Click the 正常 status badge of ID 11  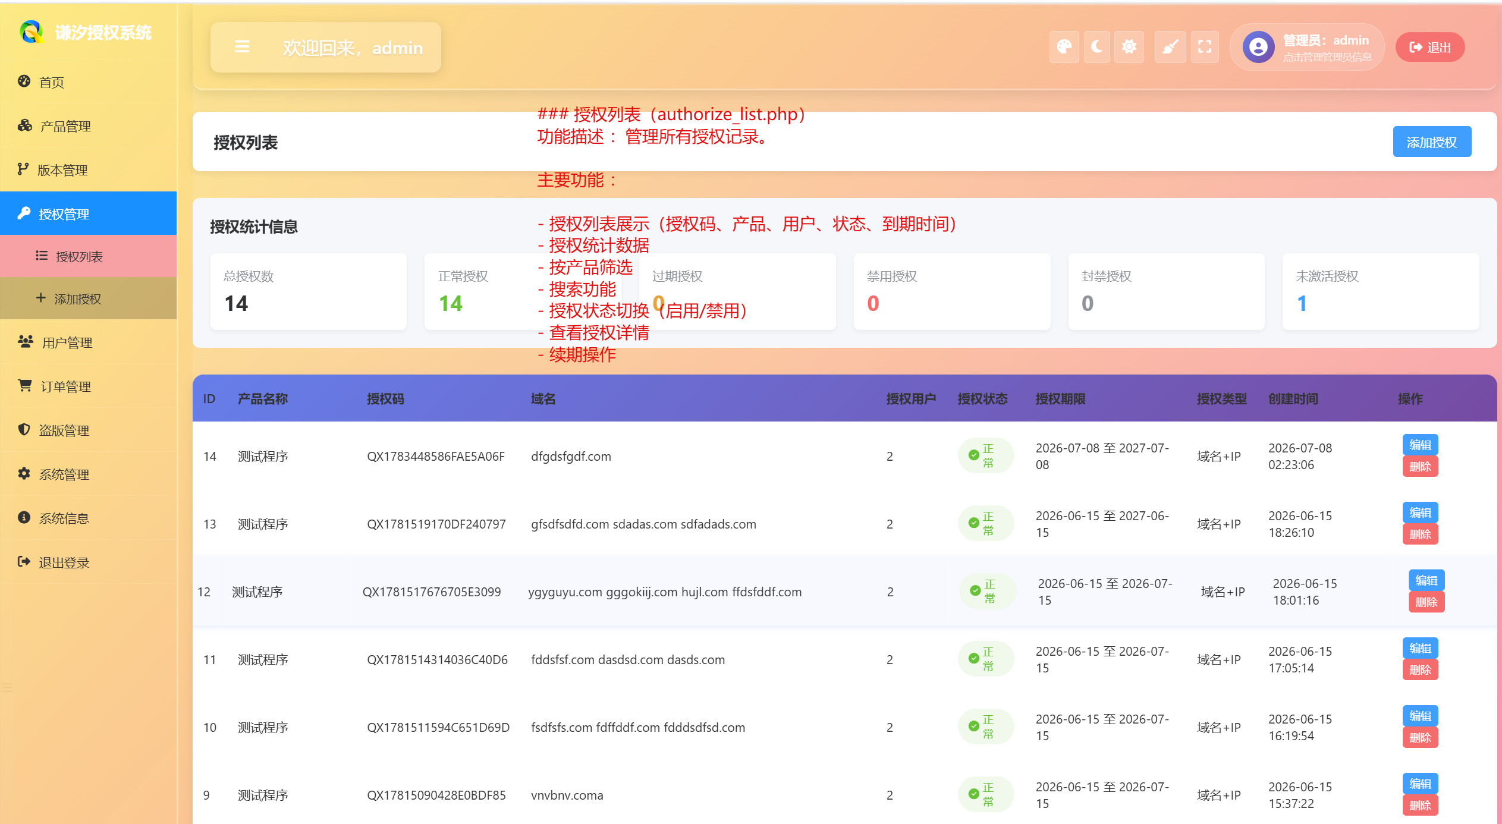pos(985,659)
